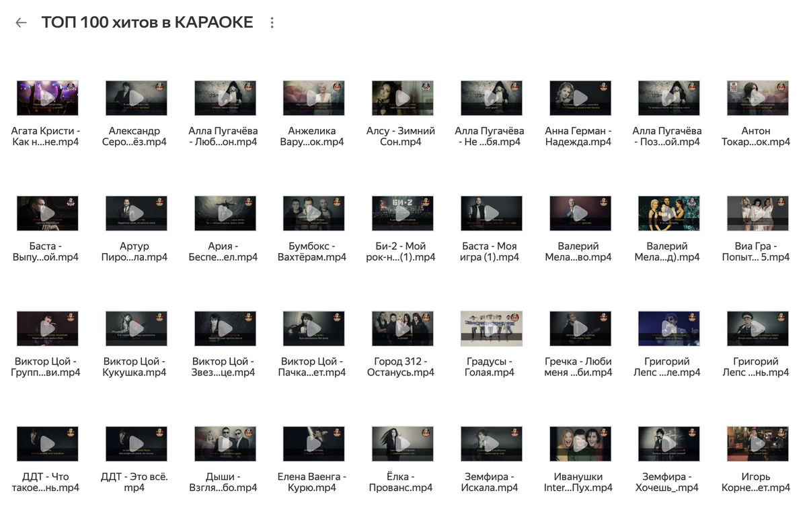Open the three-dot folder options menu
This screenshot has width=807, height=507.
[x=272, y=23]
